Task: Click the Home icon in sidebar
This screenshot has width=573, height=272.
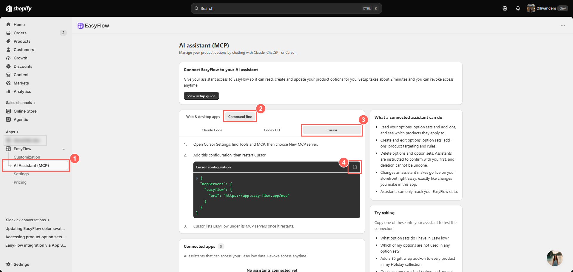Action: click(x=8, y=24)
